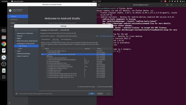186x105 pixels.
Task: Open the volume indicator in top bar
Action: pyautogui.click(x=175, y=1)
